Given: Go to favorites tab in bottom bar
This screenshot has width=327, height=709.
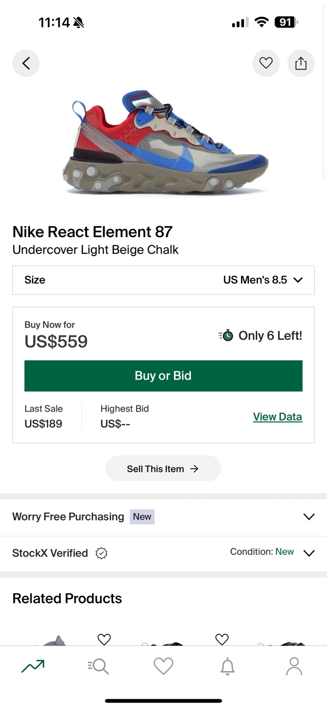Looking at the screenshot, I should pyautogui.click(x=163, y=667).
